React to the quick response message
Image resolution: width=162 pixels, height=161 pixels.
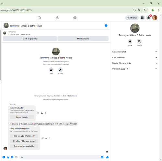point(43,138)
